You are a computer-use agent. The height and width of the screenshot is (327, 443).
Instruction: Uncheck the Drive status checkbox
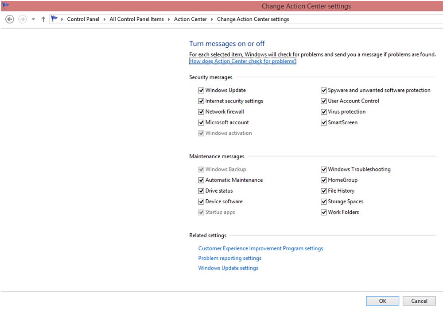[202, 190]
